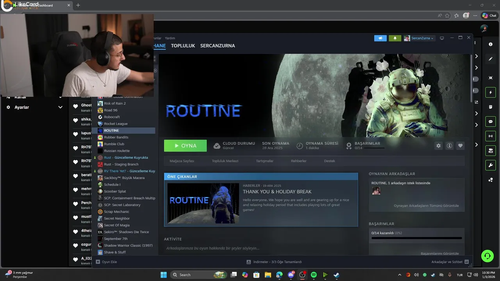Open İndirmeler downloads status
This screenshot has height=281, width=500.
click(274, 262)
